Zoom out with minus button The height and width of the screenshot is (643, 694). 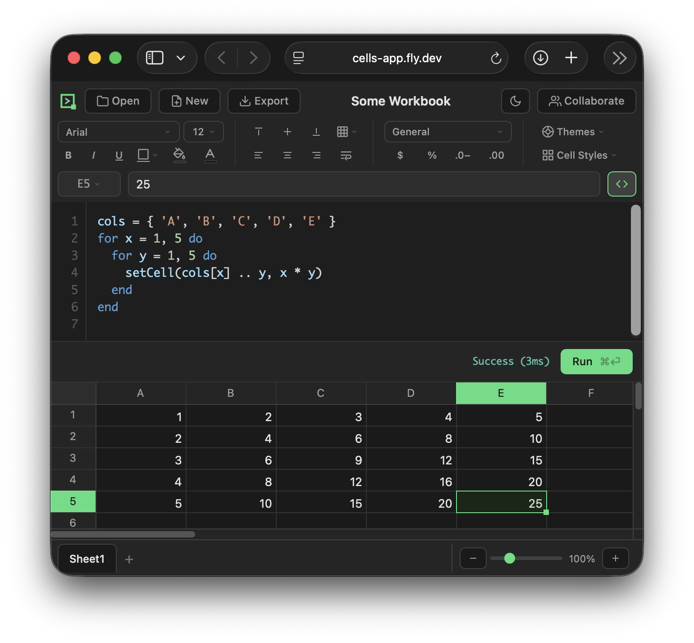click(x=473, y=558)
